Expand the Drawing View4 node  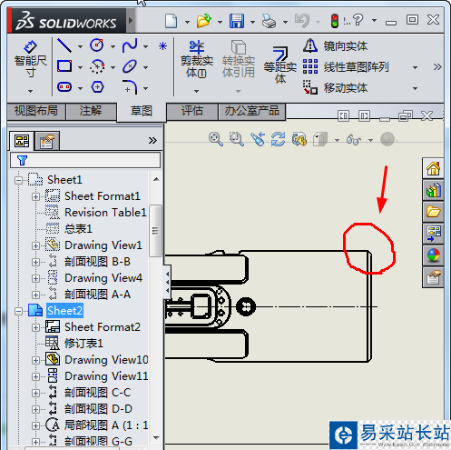click(35, 278)
